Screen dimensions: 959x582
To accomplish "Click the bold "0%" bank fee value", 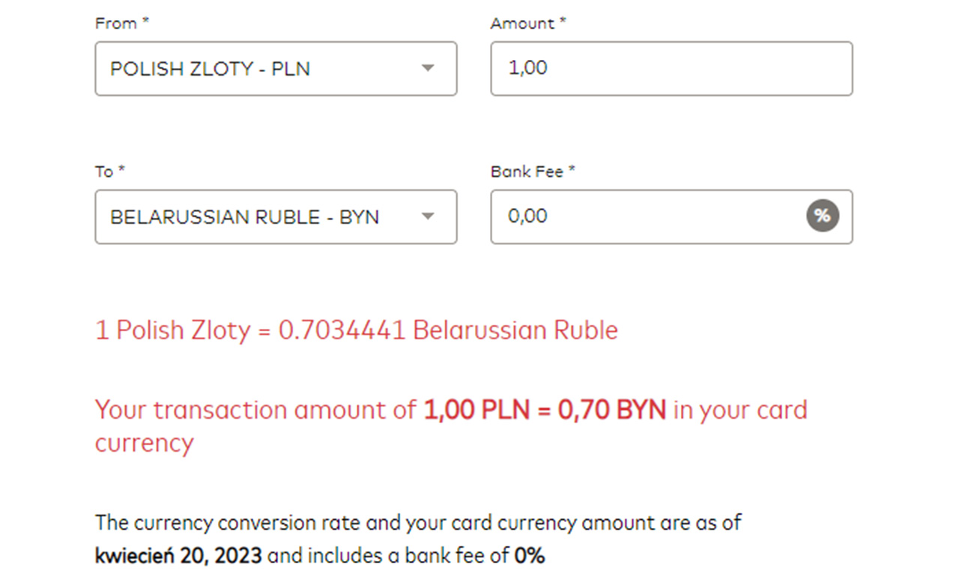I will click(529, 556).
